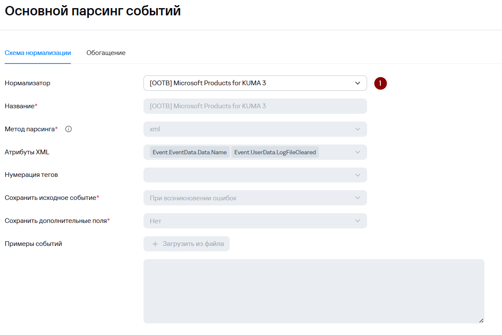502x335 pixels.
Task: Select the Схема нормализации tab
Action: point(38,53)
